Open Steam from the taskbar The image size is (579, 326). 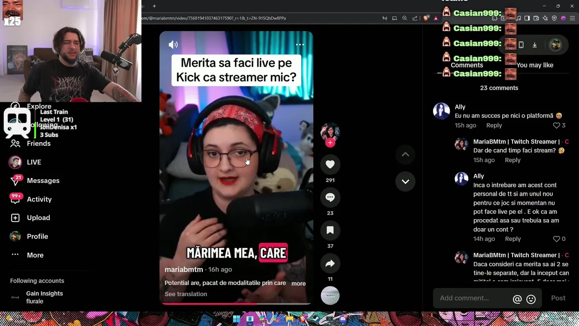(x=316, y=319)
